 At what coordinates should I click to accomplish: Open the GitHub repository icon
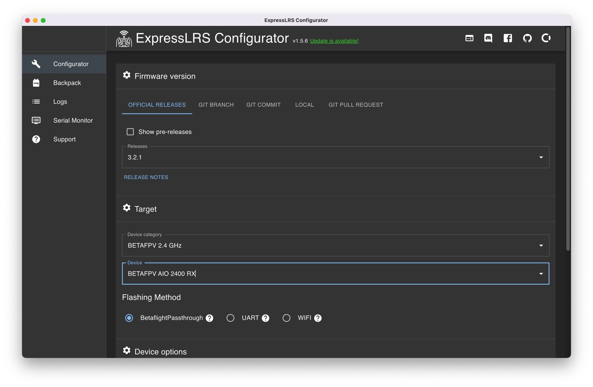click(x=527, y=38)
